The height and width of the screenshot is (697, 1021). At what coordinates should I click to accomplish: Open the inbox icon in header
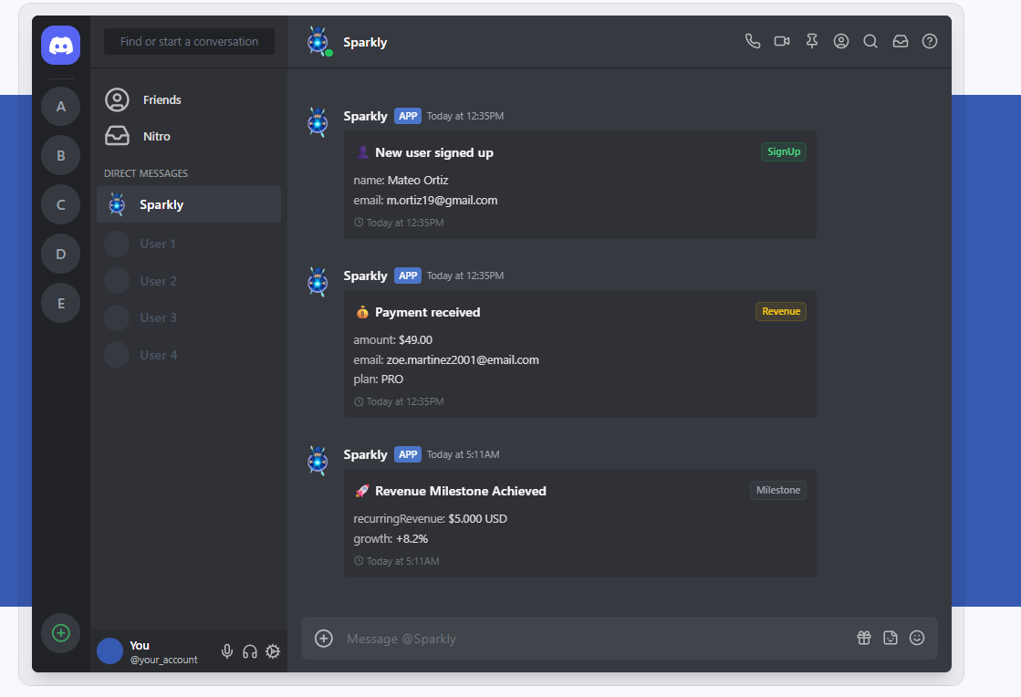901,41
